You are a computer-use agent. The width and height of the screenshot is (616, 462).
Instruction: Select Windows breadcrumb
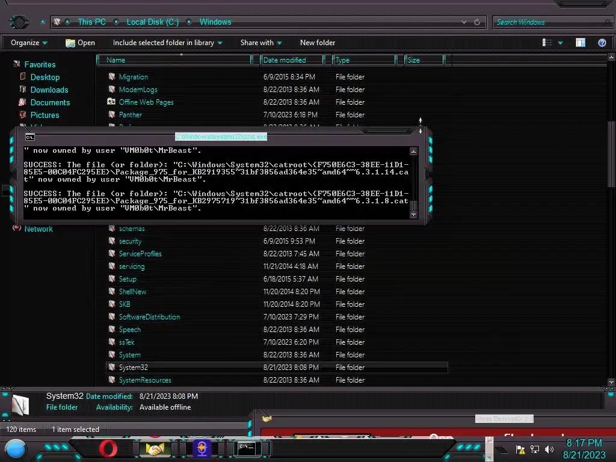[215, 22]
